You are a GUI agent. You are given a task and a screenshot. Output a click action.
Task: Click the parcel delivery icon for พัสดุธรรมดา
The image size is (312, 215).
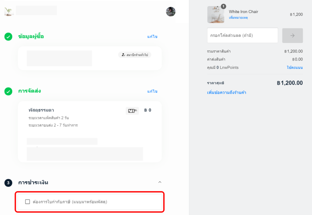coord(132,111)
